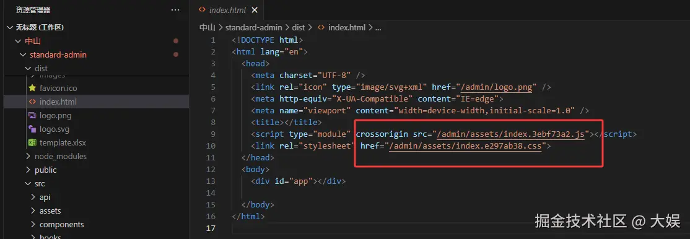690x239 pixels.
Task: Click the favicon.ico star file icon
Action: [32, 88]
